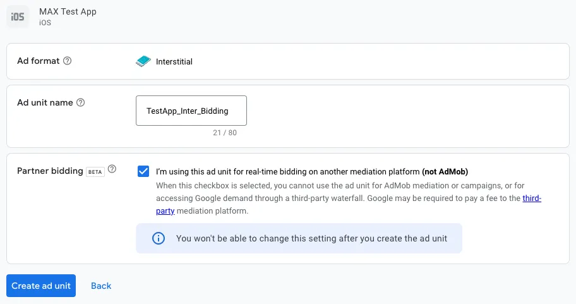Open the third-party mediation platform link
This screenshot has height=304, width=576.
pos(532,198)
